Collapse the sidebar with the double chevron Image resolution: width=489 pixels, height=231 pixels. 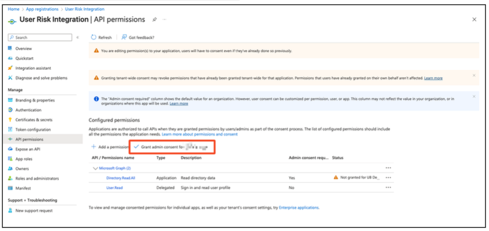point(78,38)
